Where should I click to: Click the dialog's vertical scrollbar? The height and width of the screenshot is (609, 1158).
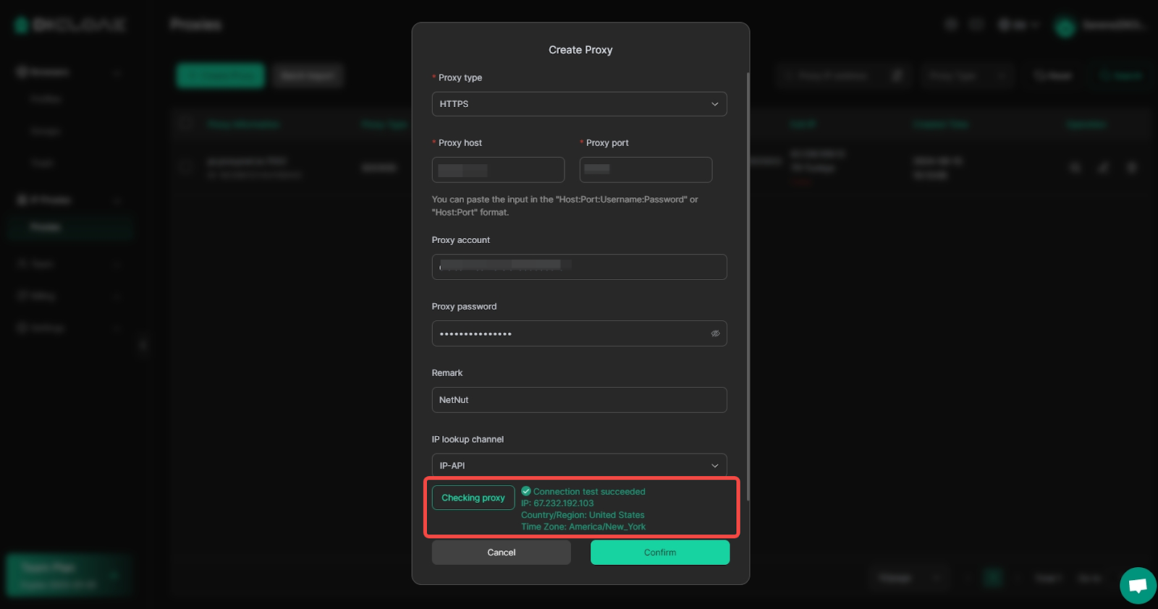tap(748, 286)
